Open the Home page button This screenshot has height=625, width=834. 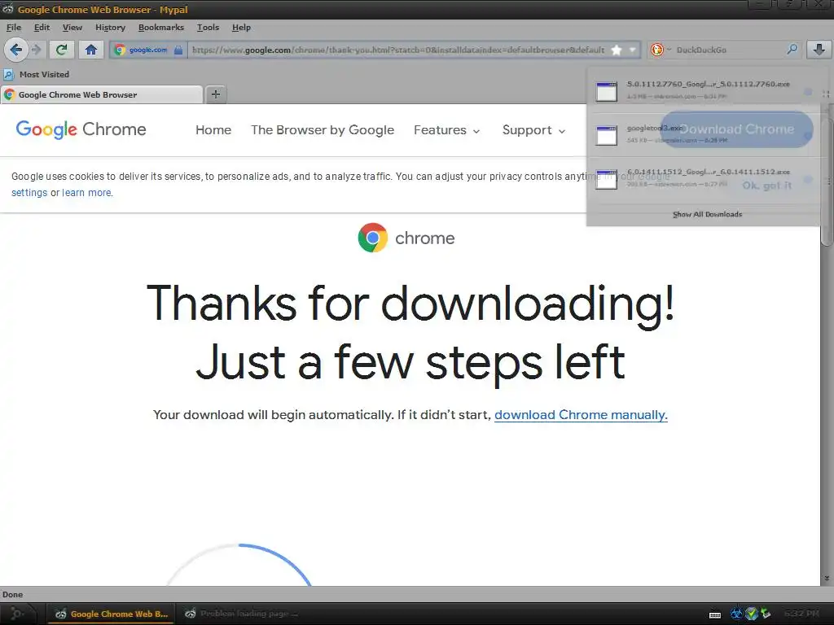coord(91,50)
